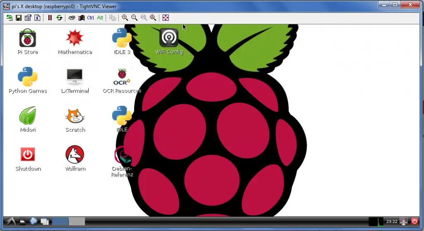
Task: Switch to the first blue workspace in pager
Action: (60, 221)
